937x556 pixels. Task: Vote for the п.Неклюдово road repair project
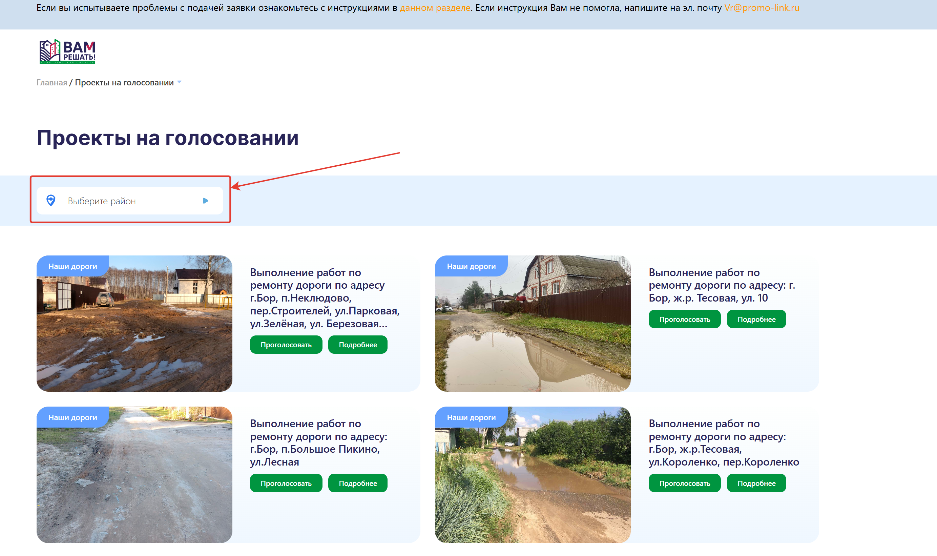pyautogui.click(x=286, y=345)
